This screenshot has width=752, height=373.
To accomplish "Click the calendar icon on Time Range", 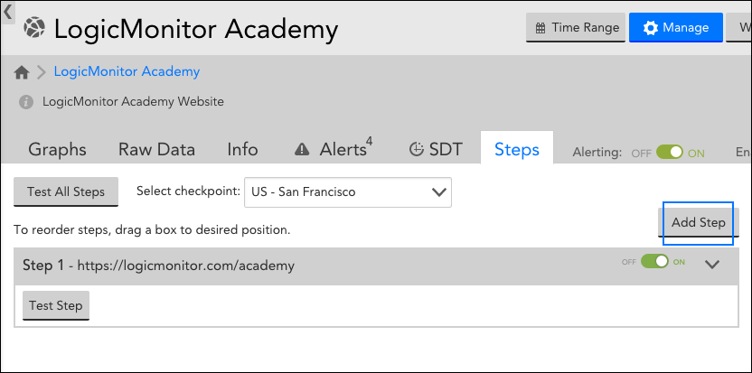I will (540, 28).
